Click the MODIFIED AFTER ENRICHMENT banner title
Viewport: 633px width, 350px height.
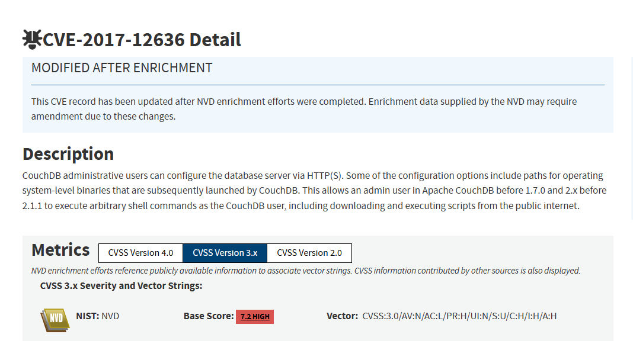click(122, 68)
